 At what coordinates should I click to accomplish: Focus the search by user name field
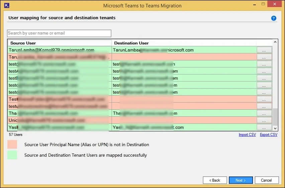[x=59, y=33]
